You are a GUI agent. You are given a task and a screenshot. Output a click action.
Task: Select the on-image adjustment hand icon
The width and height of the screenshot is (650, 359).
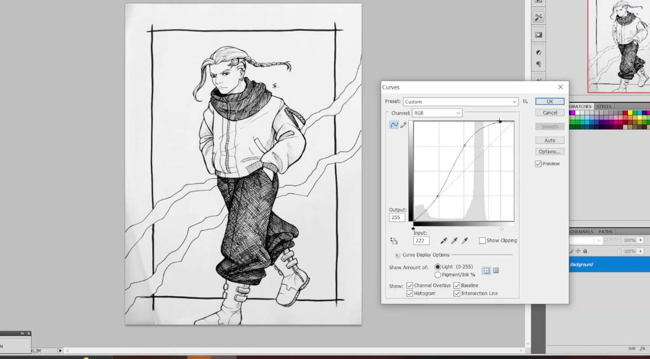(x=394, y=240)
